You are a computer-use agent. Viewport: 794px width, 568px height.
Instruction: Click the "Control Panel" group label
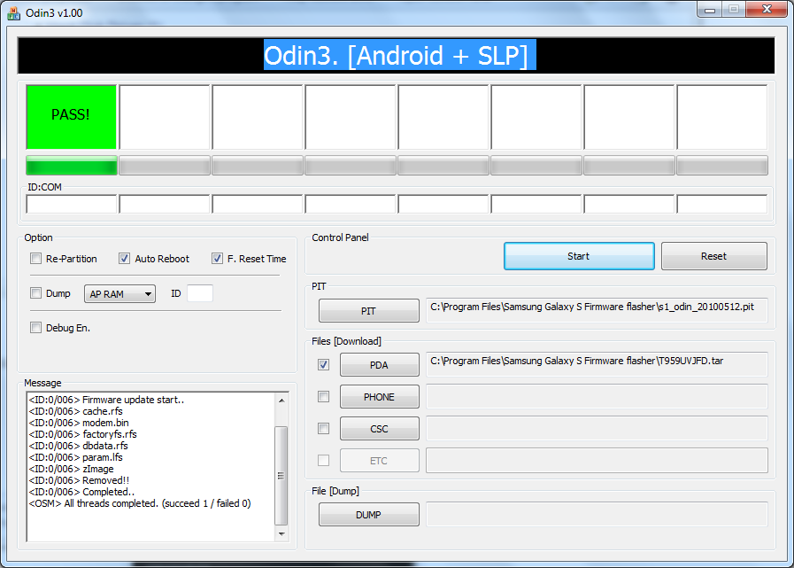tap(340, 237)
